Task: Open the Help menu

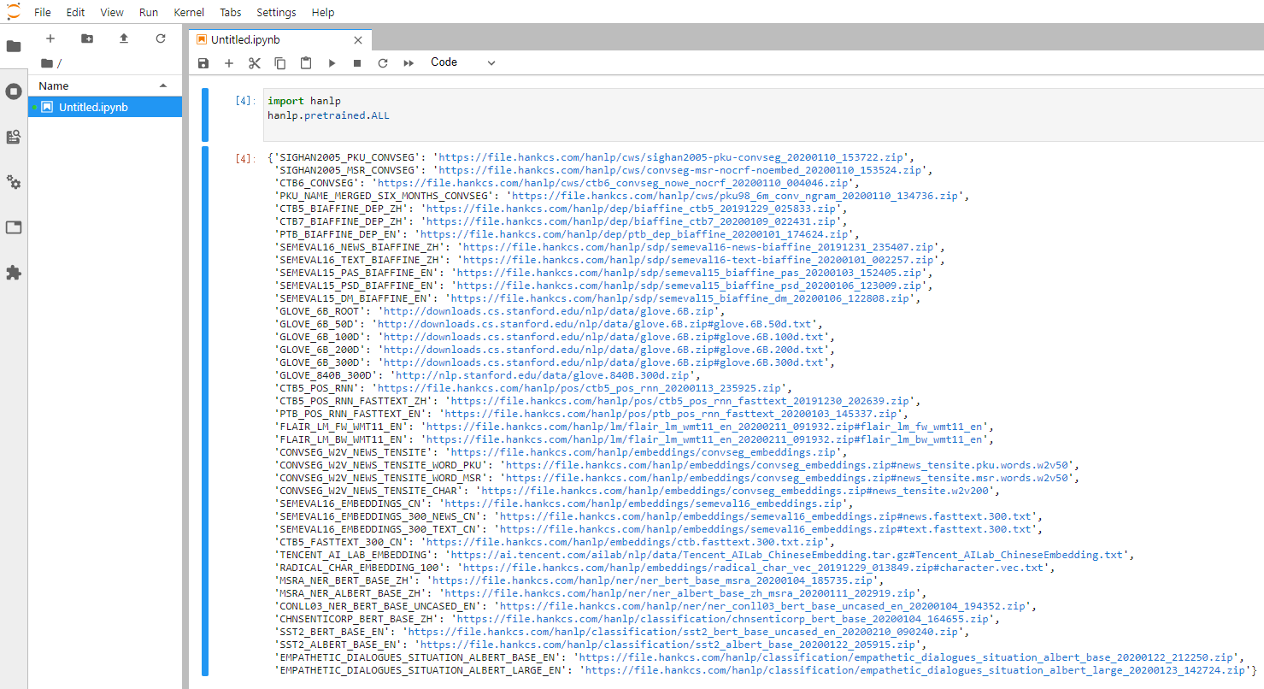Action: pos(323,13)
